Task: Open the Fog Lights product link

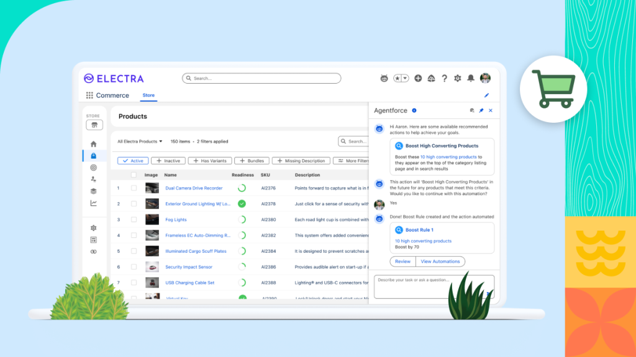Action: tap(176, 219)
